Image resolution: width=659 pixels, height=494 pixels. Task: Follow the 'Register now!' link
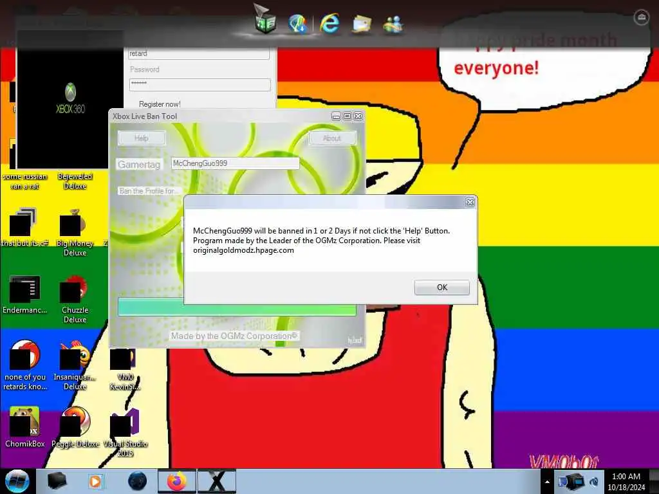(x=160, y=104)
